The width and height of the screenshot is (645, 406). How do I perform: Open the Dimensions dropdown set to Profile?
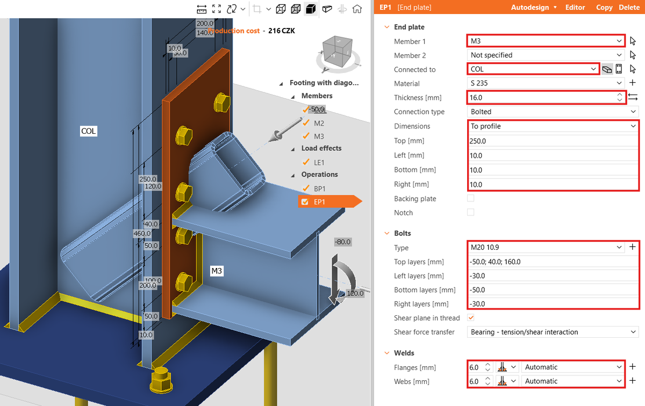(552, 126)
